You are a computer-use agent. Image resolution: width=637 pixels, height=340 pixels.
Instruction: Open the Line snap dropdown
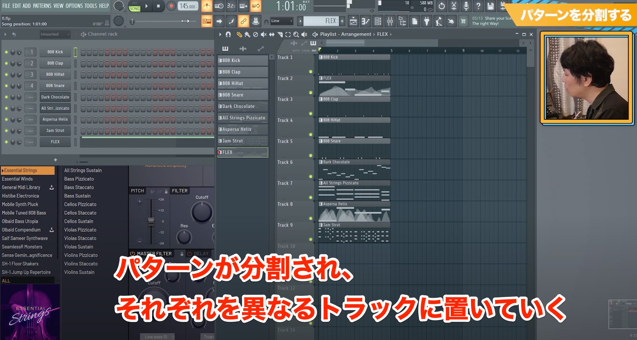[281, 21]
